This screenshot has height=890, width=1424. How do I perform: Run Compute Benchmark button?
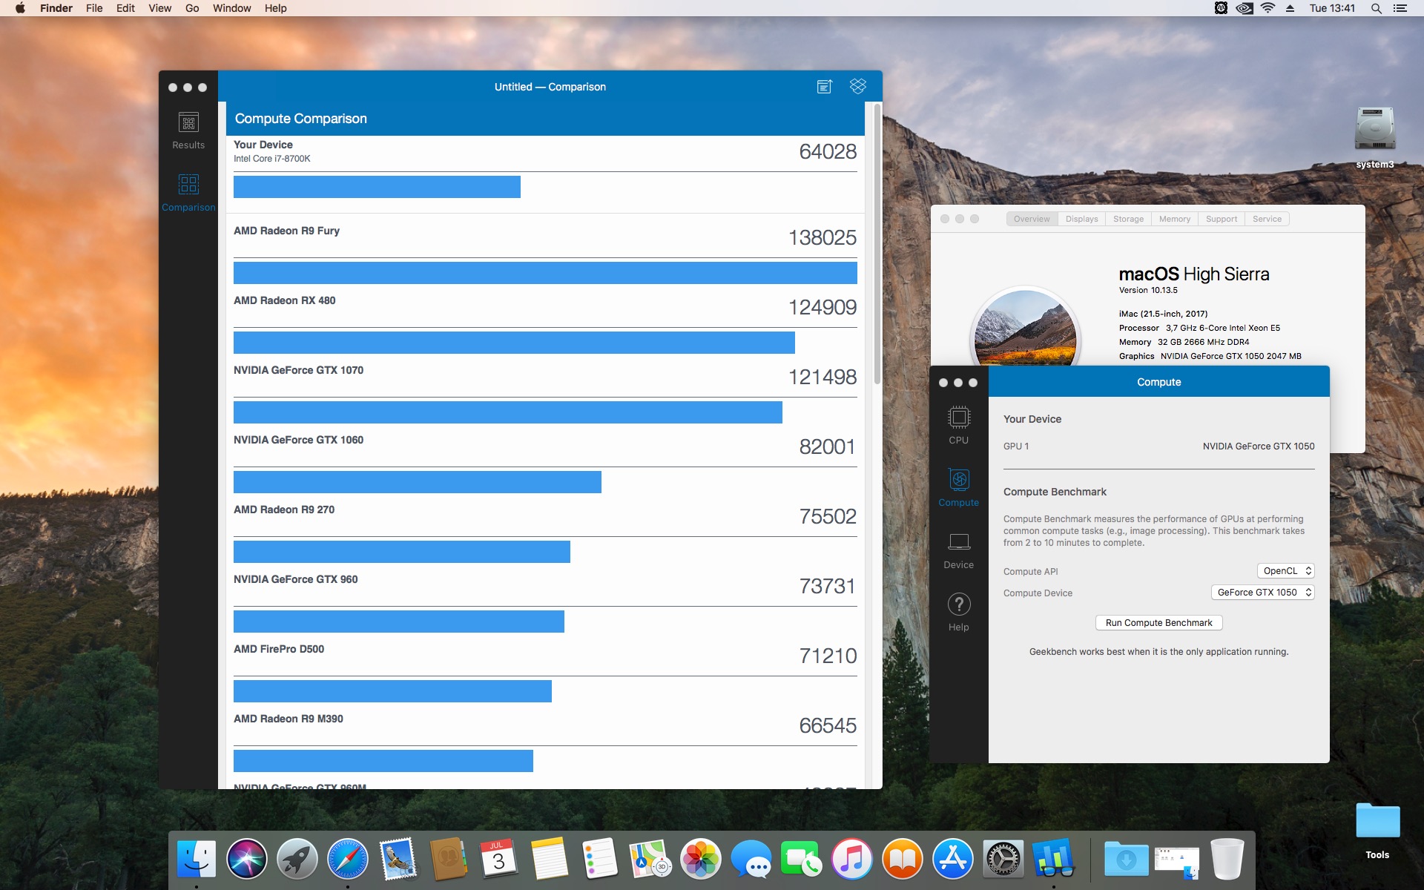pyautogui.click(x=1158, y=623)
